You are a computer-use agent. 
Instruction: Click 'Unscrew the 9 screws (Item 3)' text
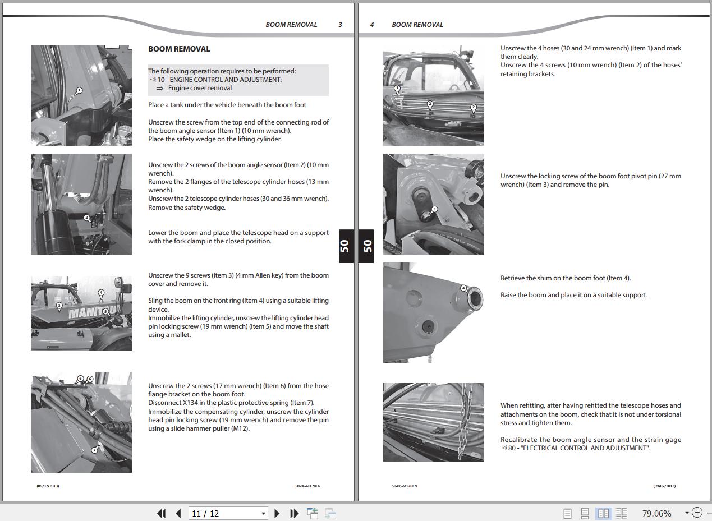tap(238, 279)
